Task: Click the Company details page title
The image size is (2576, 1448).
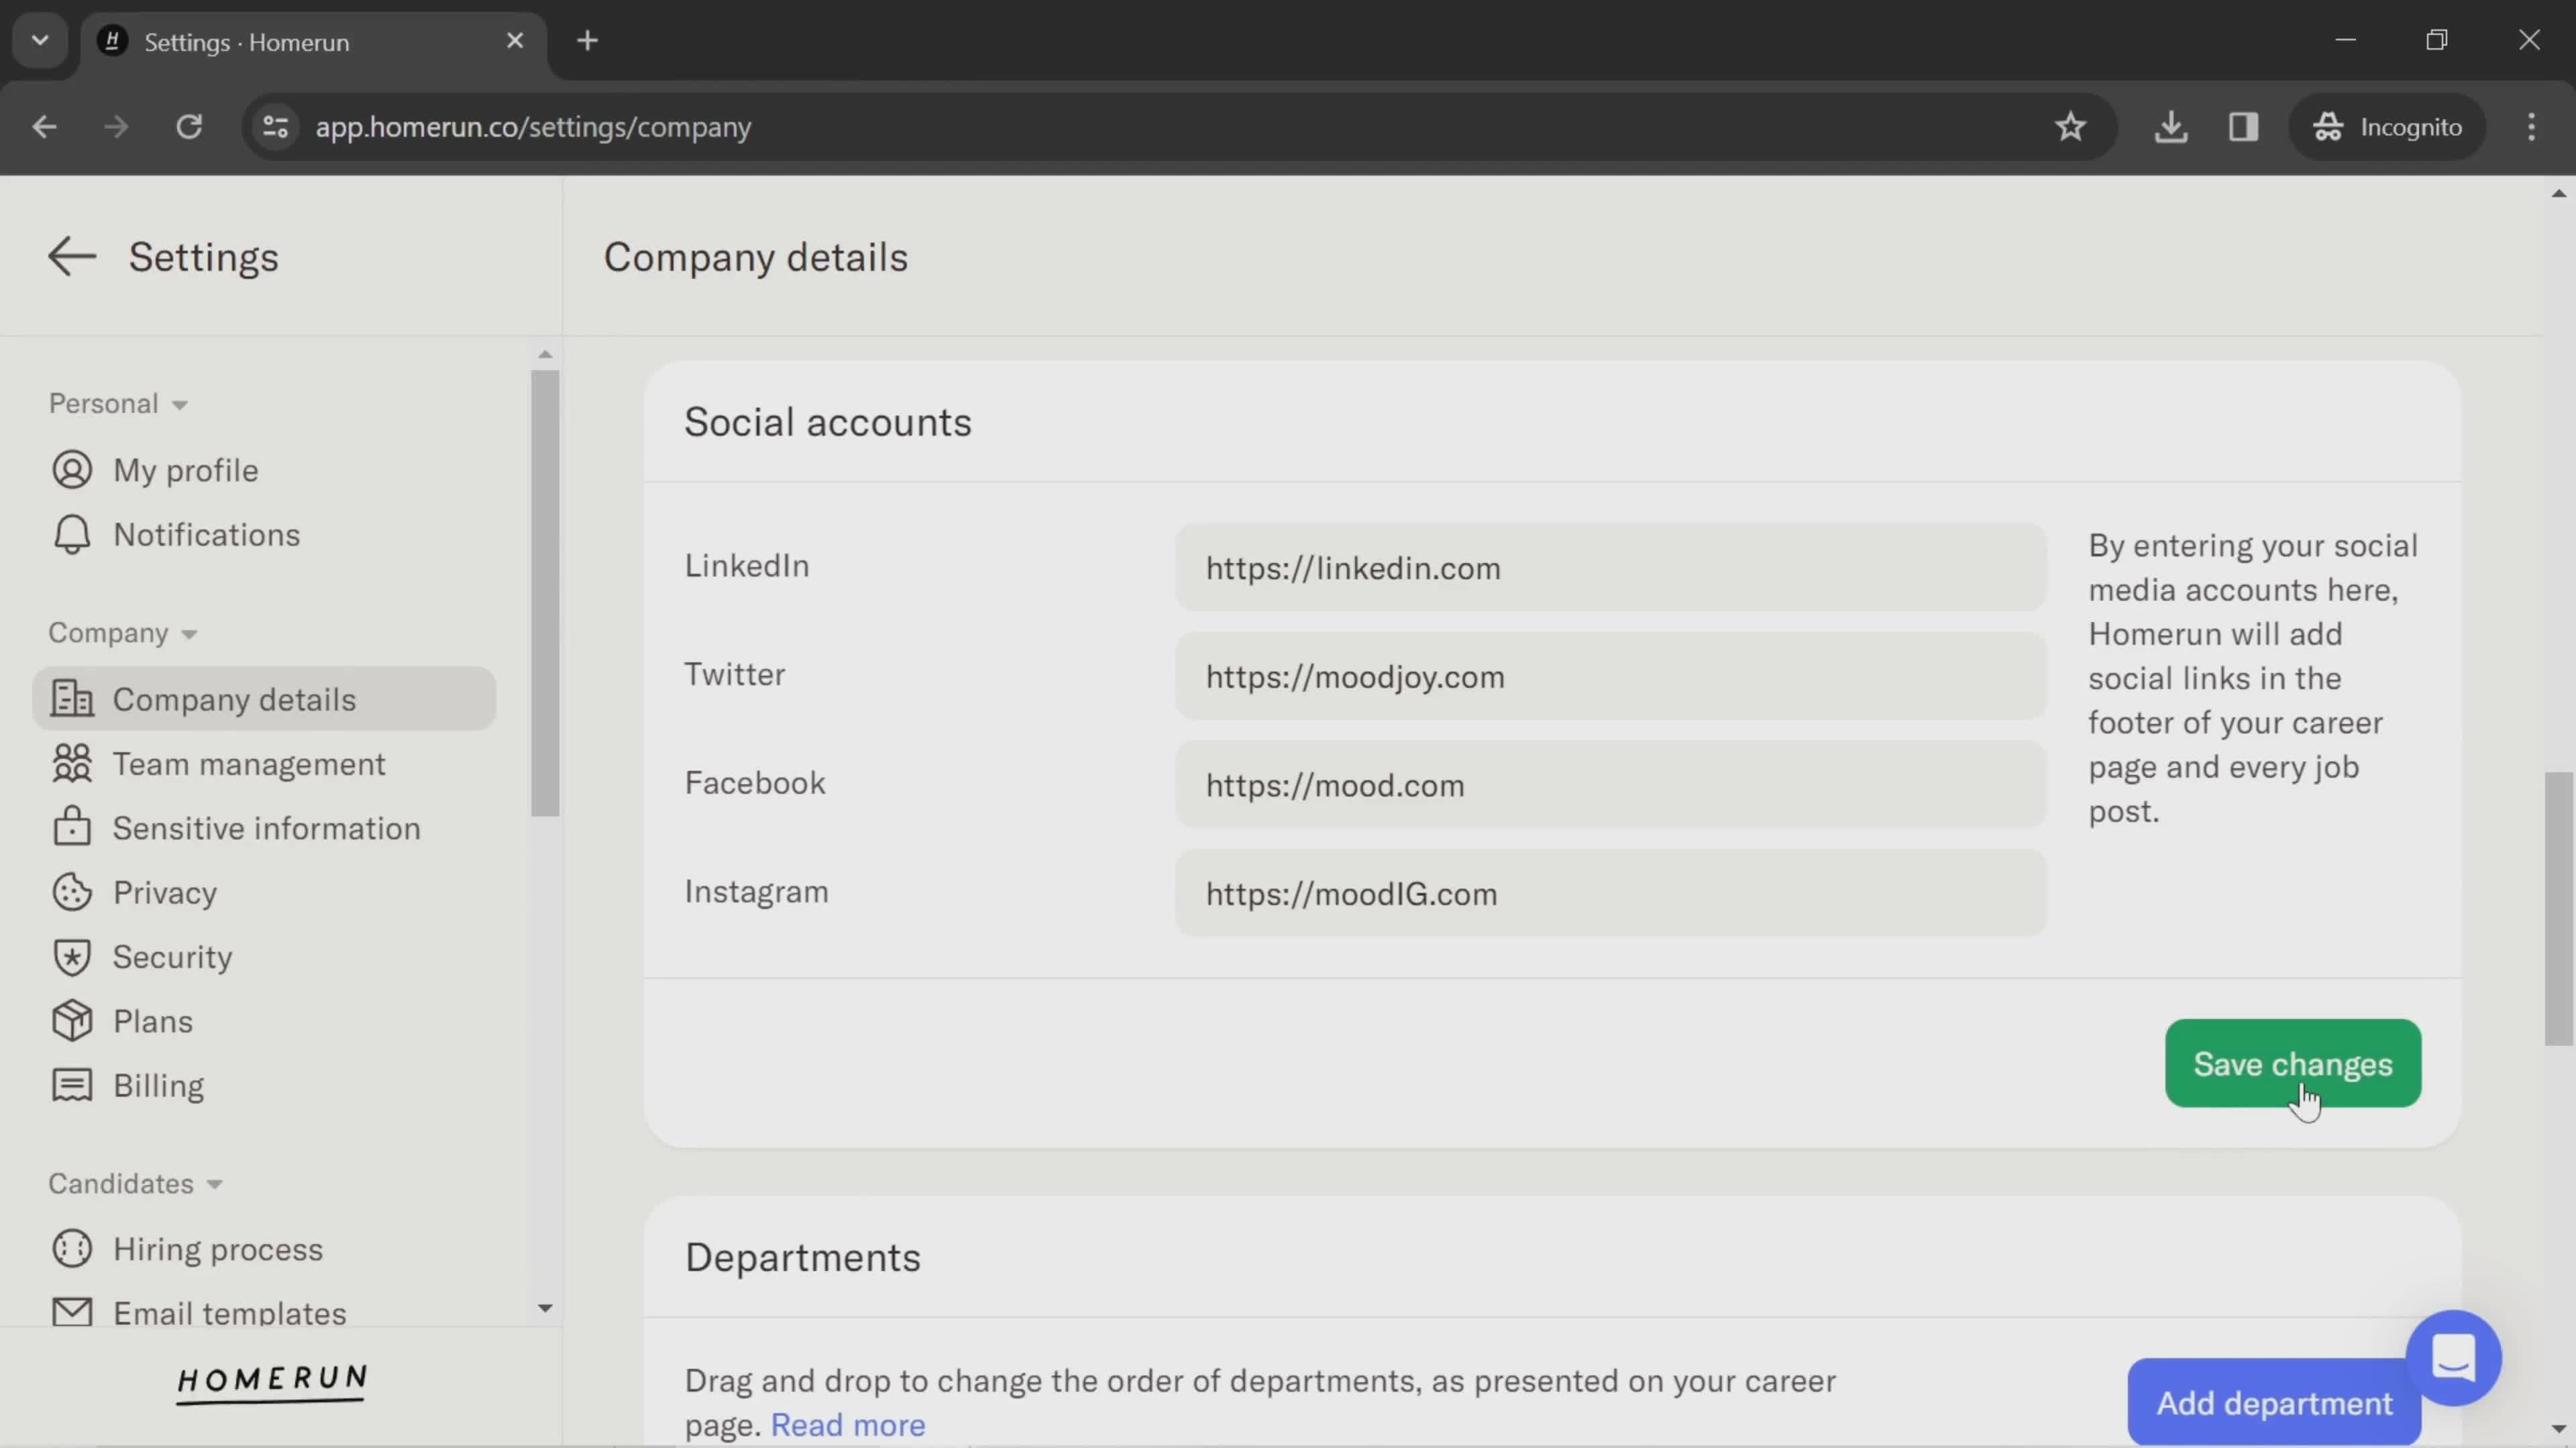Action: click(755, 257)
